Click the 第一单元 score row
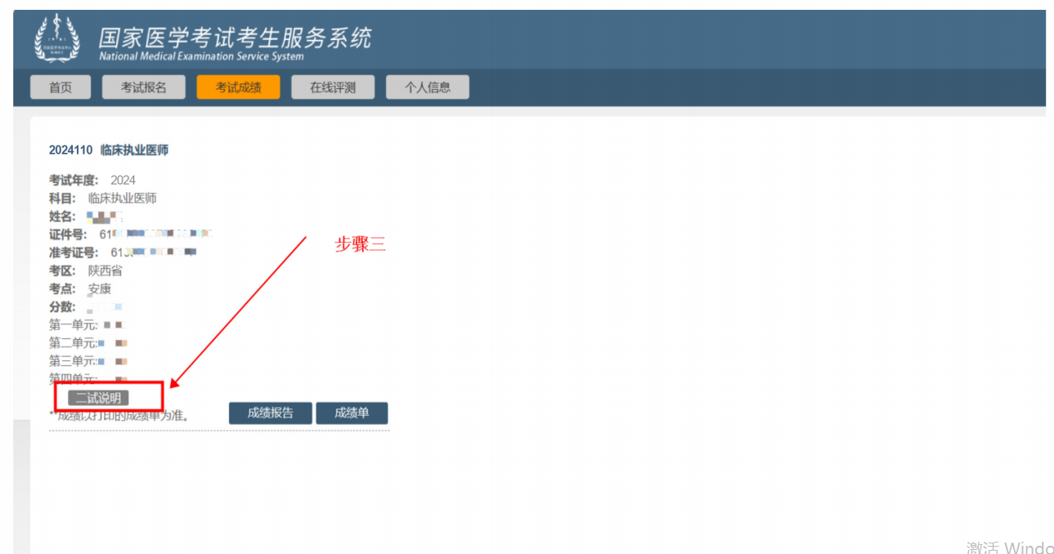The height and width of the screenshot is (554, 1054). tap(86, 325)
